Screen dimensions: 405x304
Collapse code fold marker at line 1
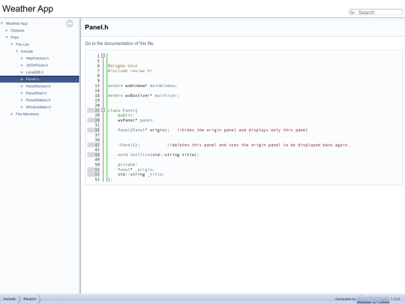click(x=103, y=56)
